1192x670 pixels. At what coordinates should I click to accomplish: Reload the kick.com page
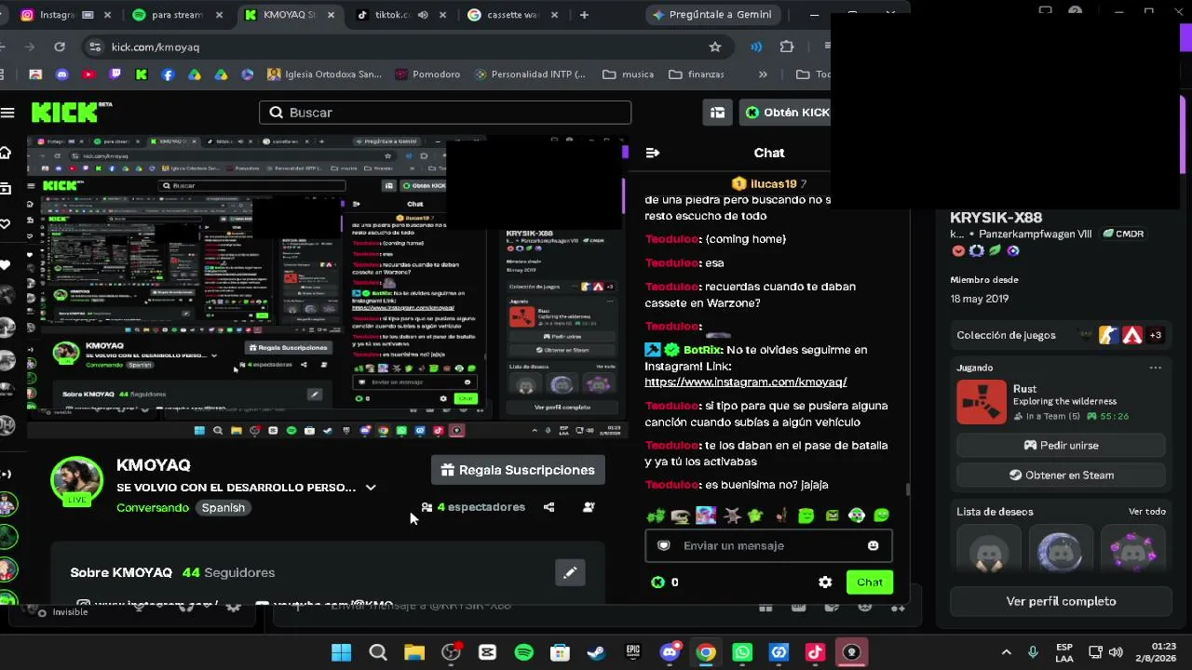pos(60,47)
